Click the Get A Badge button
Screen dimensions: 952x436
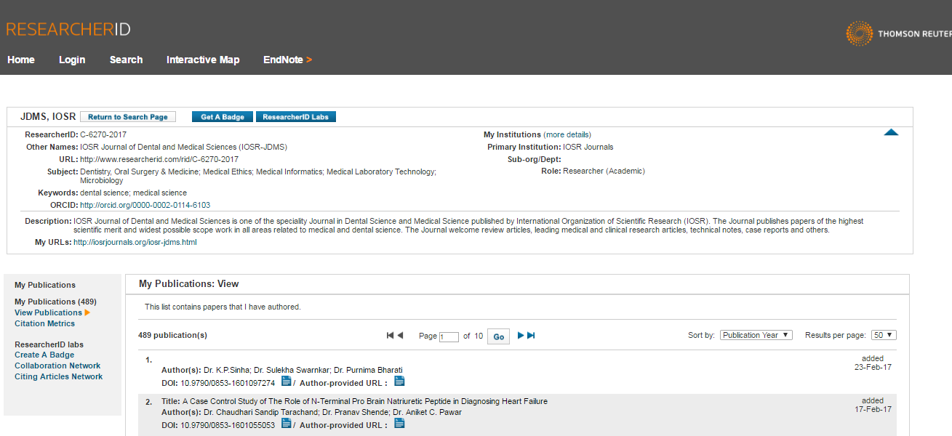tap(223, 117)
